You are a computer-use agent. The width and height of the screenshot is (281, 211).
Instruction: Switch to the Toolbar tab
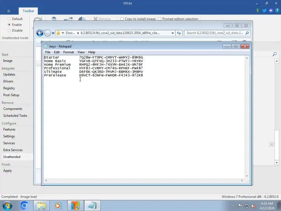[28, 11]
